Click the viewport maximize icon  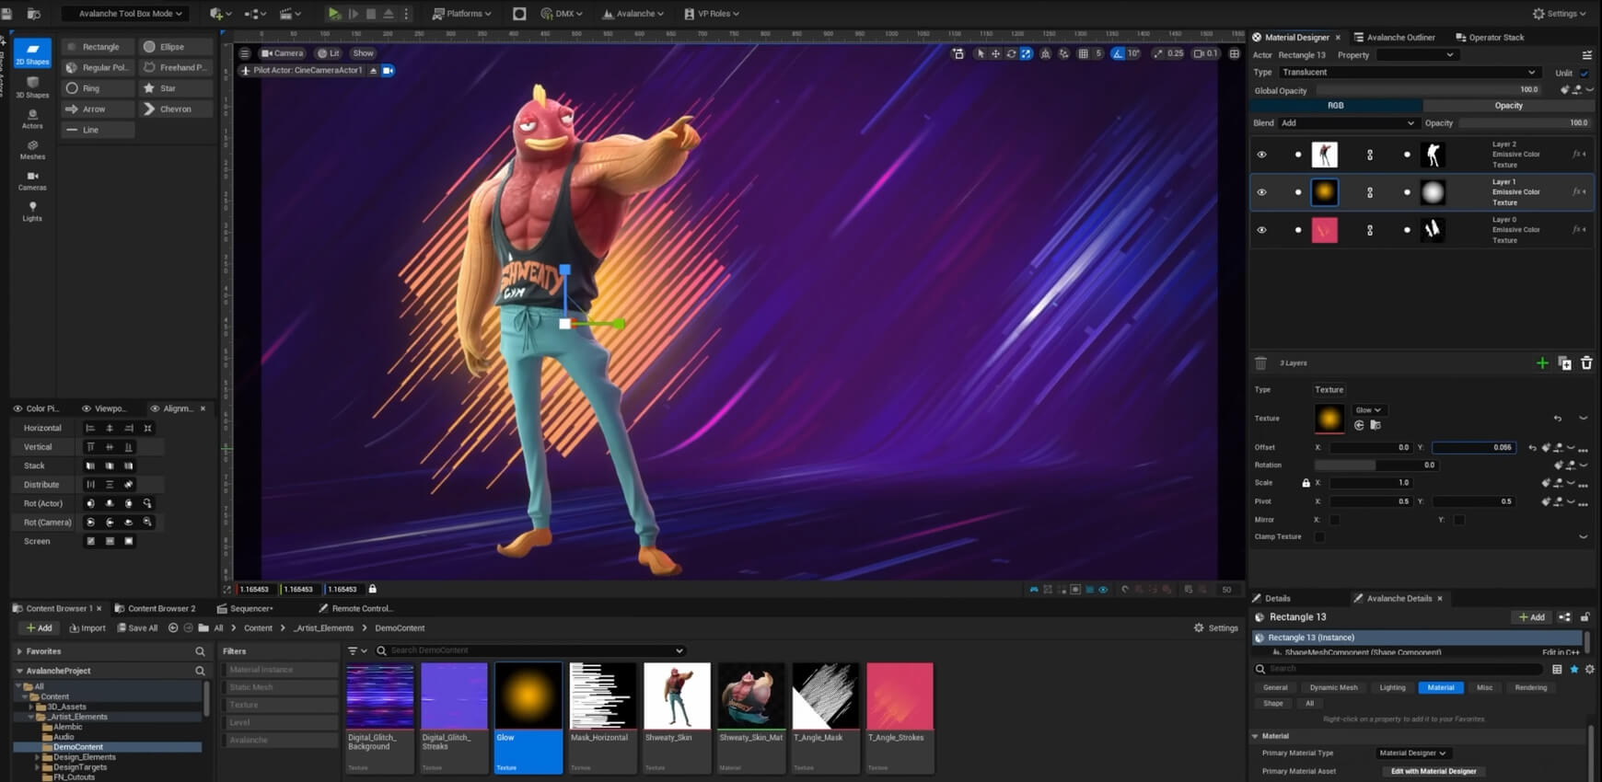(x=1235, y=53)
